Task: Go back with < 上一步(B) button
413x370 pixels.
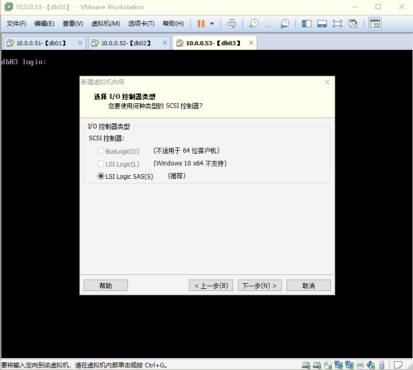Action: point(211,285)
